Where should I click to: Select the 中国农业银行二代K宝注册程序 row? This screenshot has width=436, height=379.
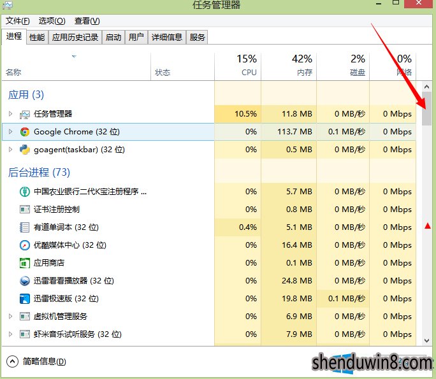(209, 192)
